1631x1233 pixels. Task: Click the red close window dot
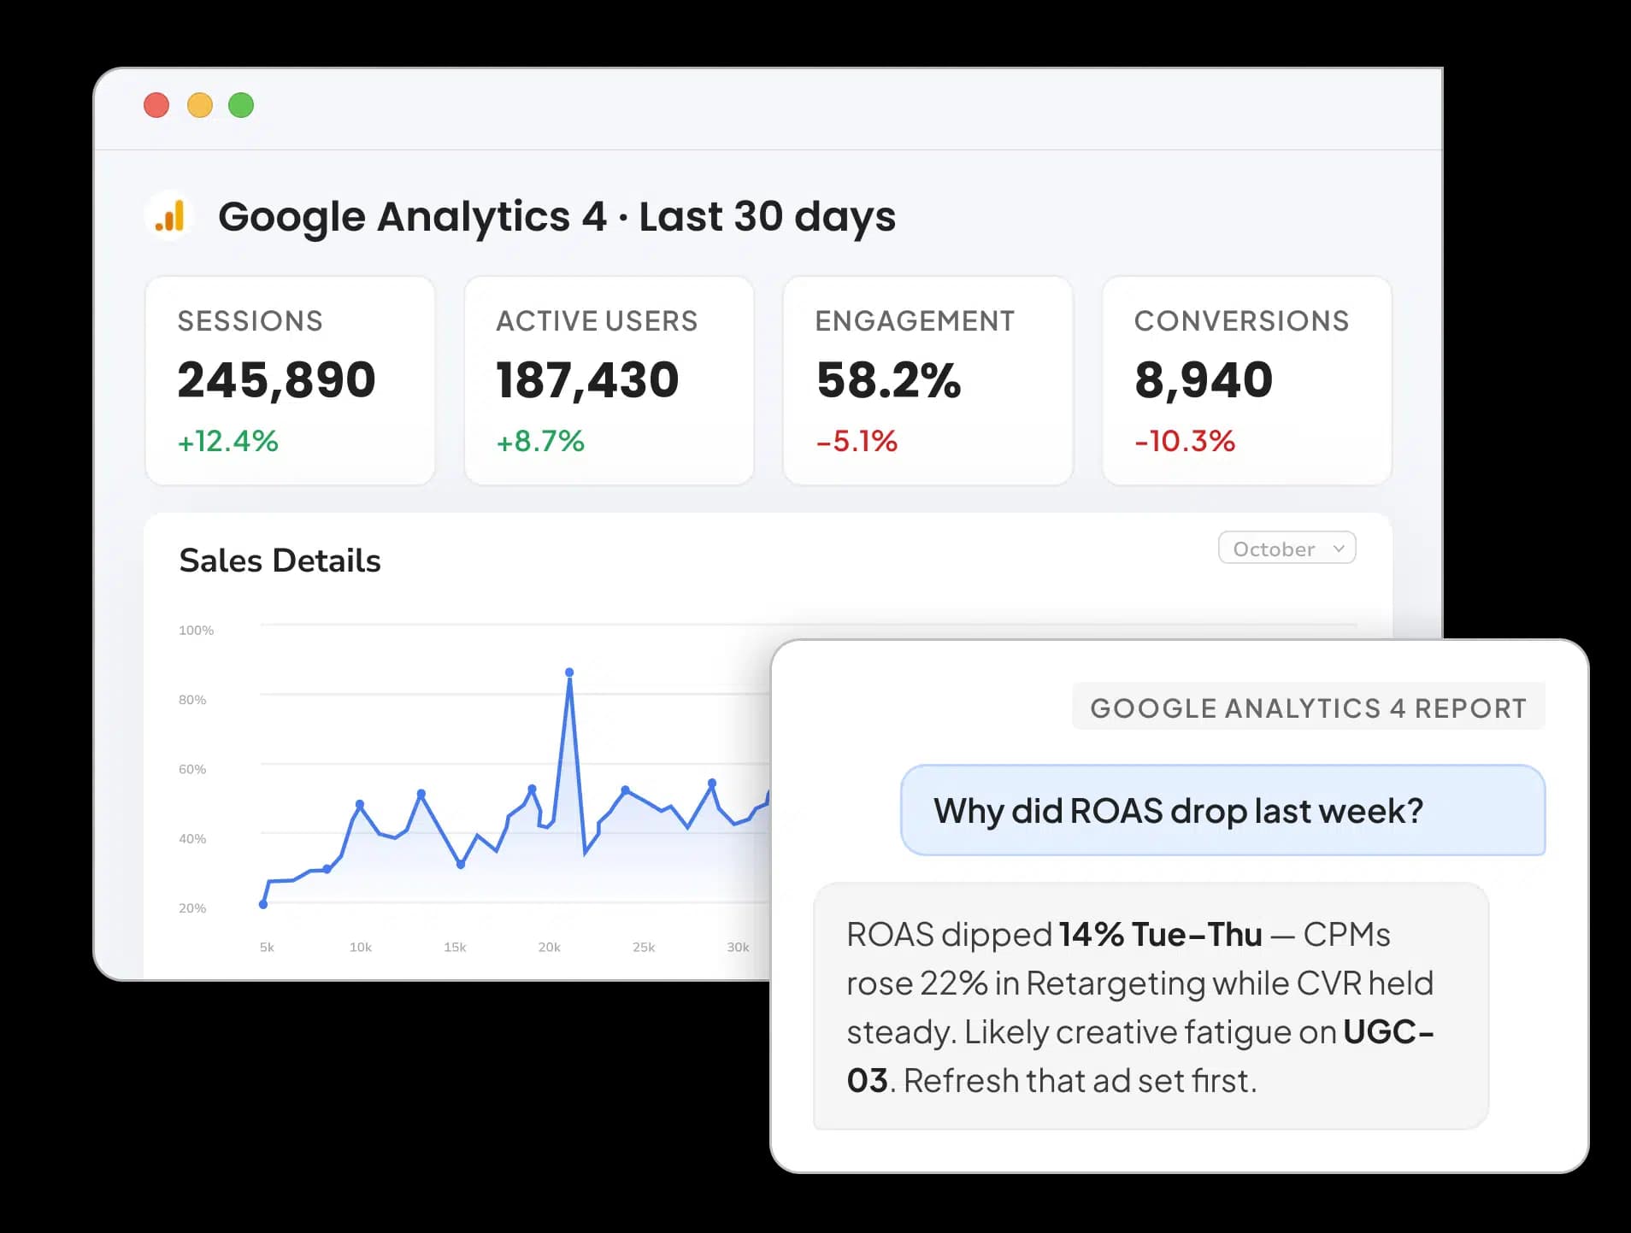coord(156,105)
